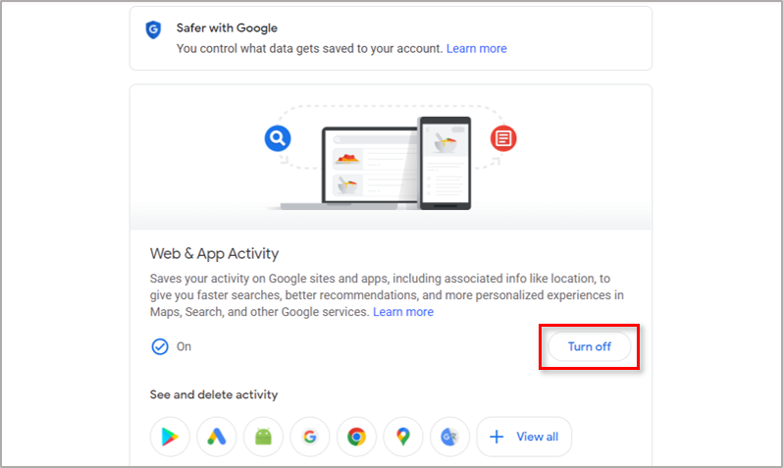Turn off Web & App Activity

click(590, 346)
